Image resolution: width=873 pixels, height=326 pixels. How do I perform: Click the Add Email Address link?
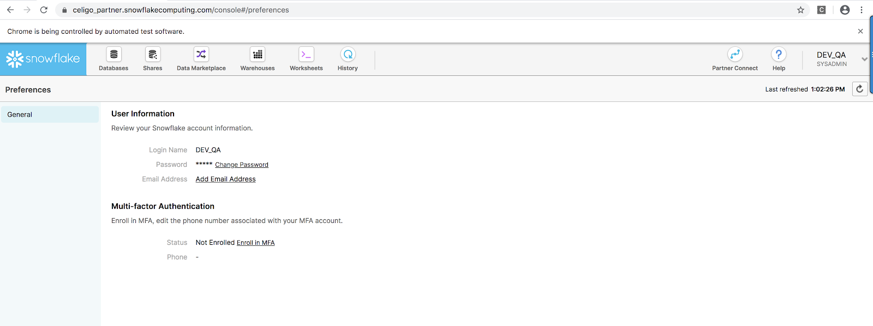pyautogui.click(x=225, y=179)
